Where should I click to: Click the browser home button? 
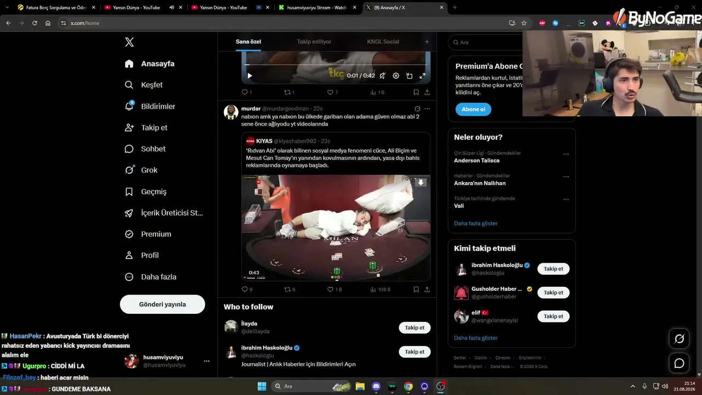click(x=48, y=23)
